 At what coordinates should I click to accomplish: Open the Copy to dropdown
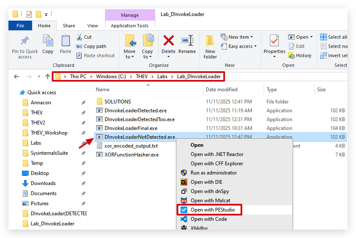(147, 57)
